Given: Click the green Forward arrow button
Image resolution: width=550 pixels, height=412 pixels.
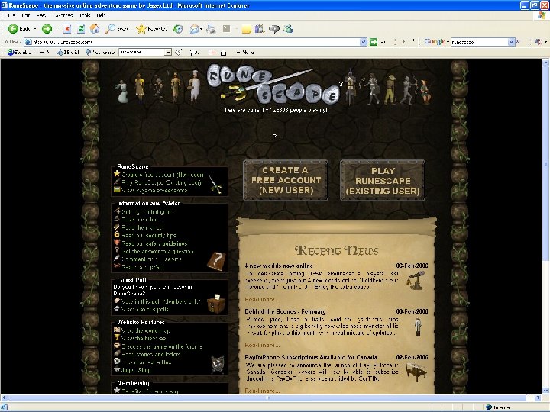Looking at the screenshot, I should coord(47,29).
